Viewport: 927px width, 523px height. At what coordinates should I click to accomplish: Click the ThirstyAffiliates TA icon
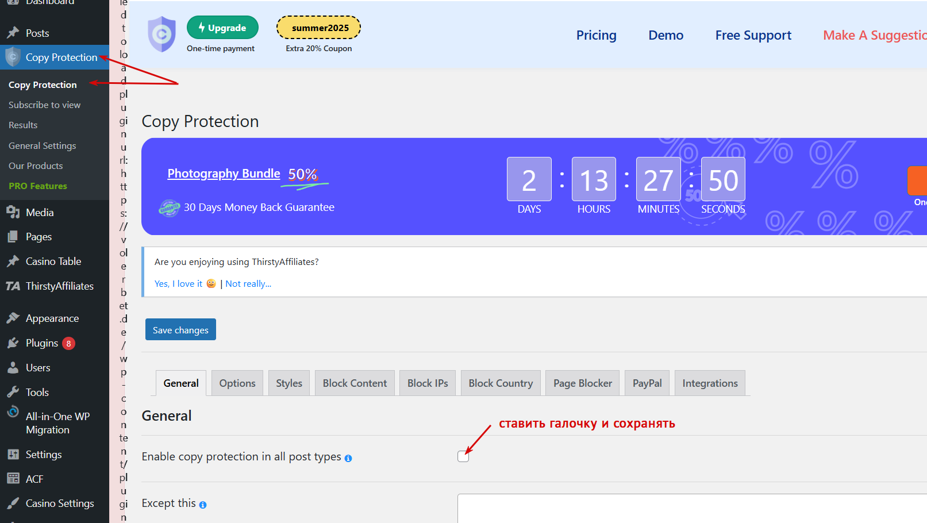point(13,286)
